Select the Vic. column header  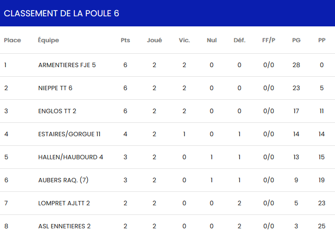point(184,40)
